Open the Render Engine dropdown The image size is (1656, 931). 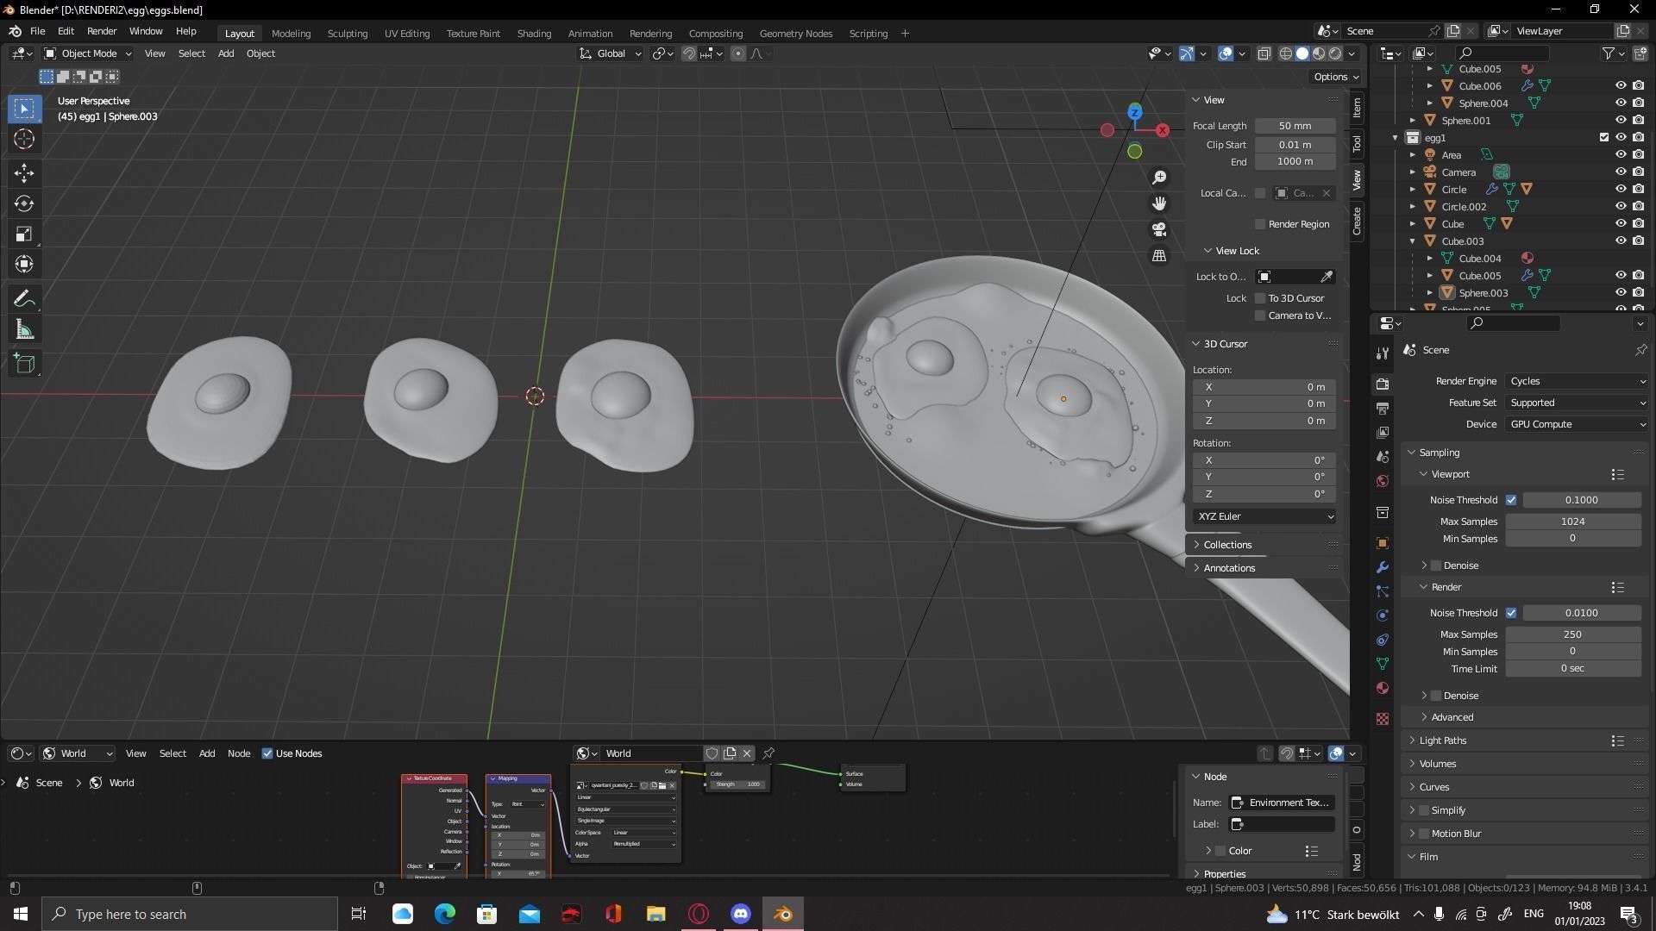pyautogui.click(x=1578, y=381)
